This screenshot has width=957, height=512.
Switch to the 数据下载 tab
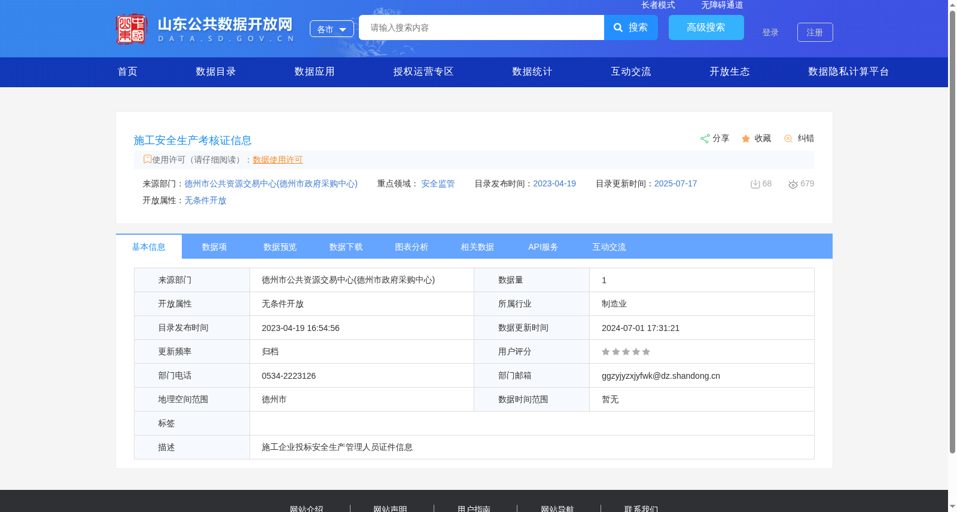pyautogui.click(x=346, y=247)
